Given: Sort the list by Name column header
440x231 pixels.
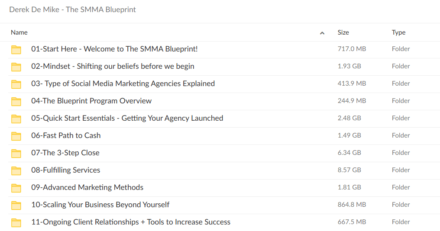Looking at the screenshot, I should click(19, 32).
